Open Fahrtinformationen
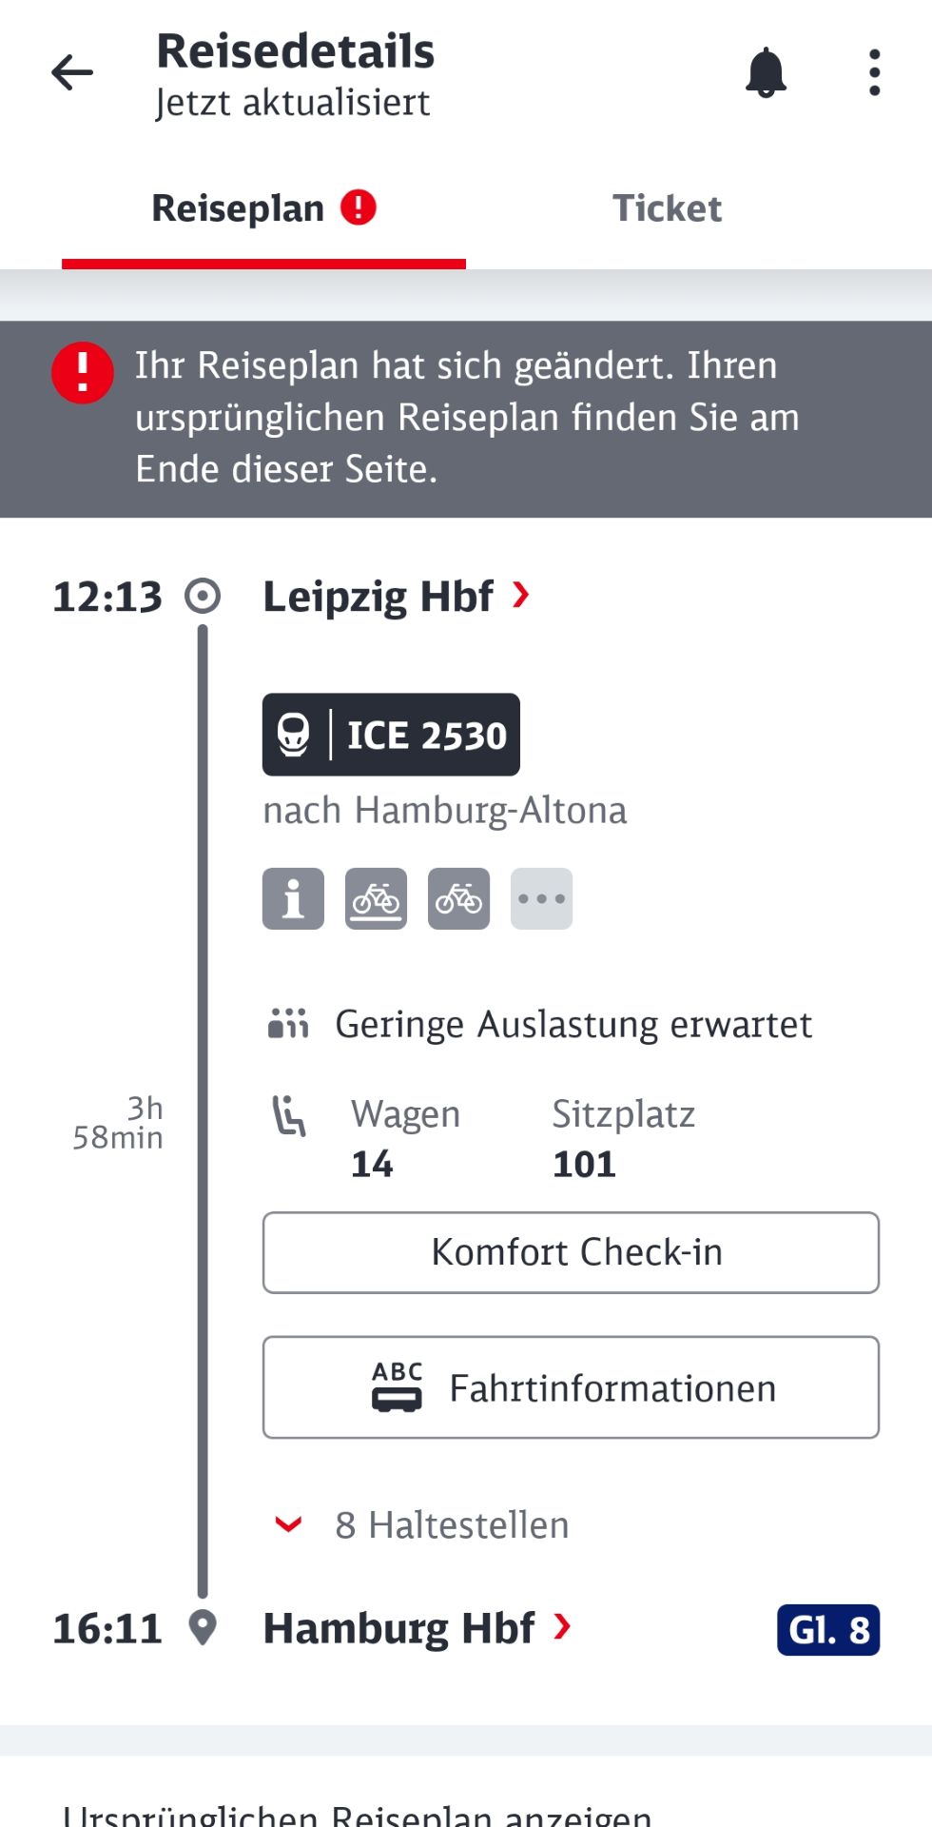This screenshot has width=932, height=1827. tap(571, 1387)
